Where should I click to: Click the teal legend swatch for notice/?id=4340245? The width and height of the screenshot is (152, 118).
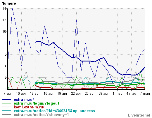pyautogui.click(x=6, y=111)
